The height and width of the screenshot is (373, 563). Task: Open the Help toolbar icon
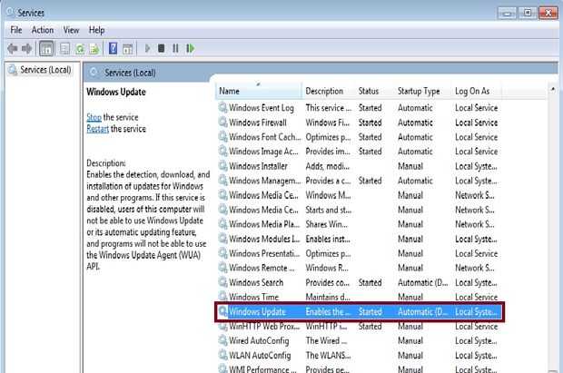(x=113, y=48)
